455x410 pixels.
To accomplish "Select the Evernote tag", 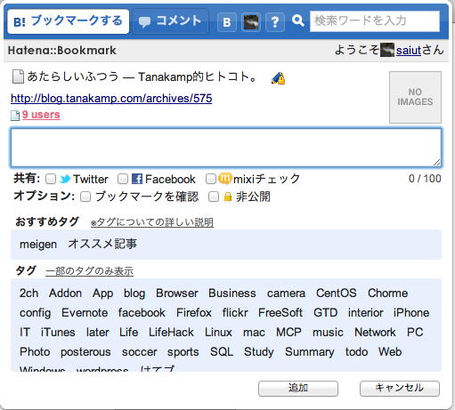I will click(x=85, y=313).
